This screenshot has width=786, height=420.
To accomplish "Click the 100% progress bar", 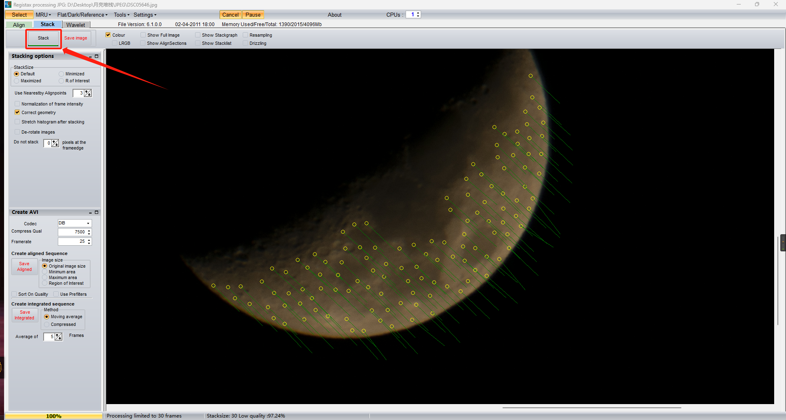I will coord(54,416).
